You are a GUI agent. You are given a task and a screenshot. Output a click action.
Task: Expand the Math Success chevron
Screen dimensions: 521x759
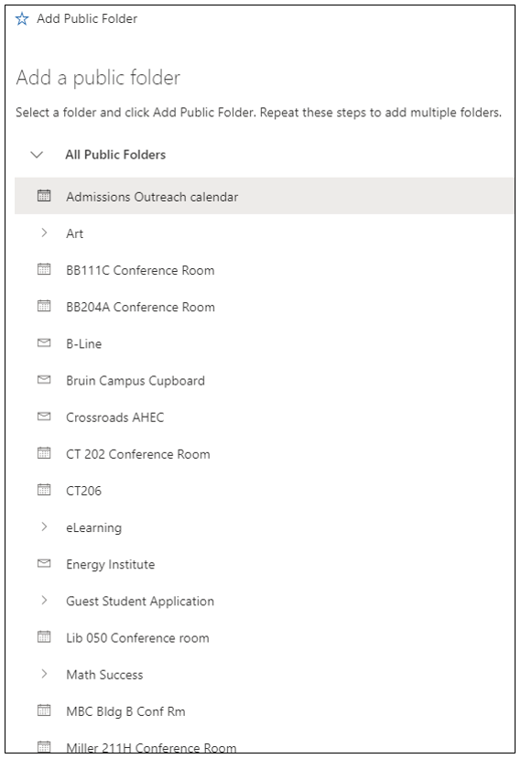tap(44, 674)
